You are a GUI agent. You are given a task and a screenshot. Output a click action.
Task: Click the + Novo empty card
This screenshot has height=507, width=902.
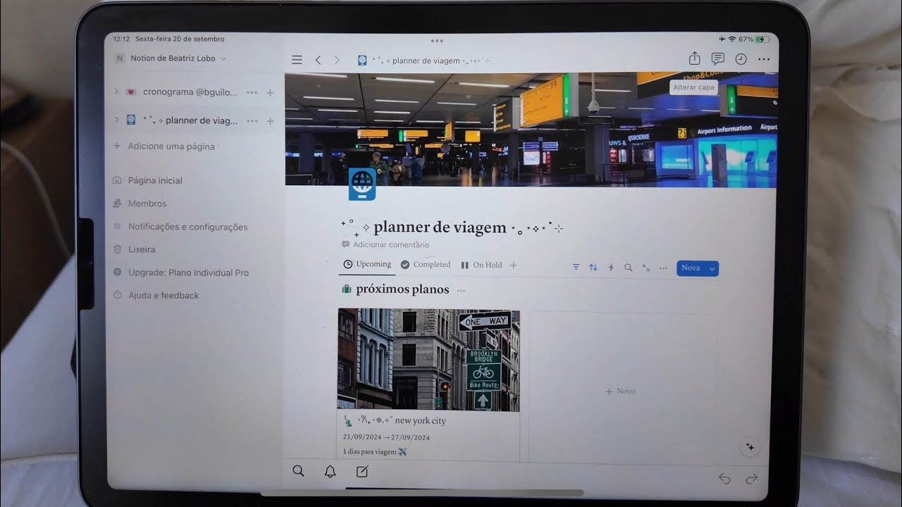(x=621, y=392)
